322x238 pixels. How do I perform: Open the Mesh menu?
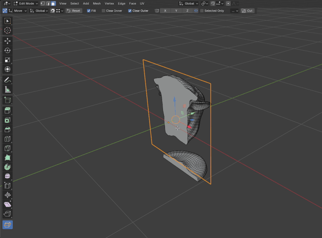(x=97, y=4)
